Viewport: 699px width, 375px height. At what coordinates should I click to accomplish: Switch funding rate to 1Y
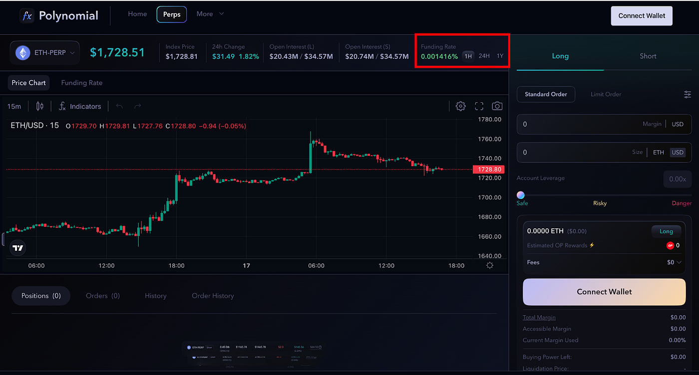500,56
